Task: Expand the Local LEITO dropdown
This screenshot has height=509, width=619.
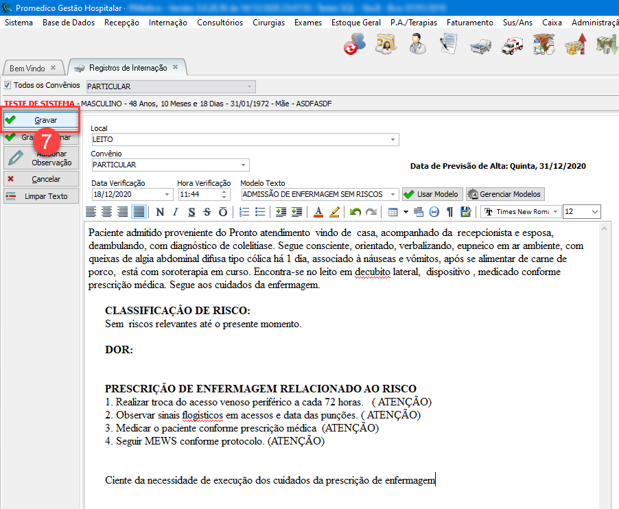Action: coord(393,139)
